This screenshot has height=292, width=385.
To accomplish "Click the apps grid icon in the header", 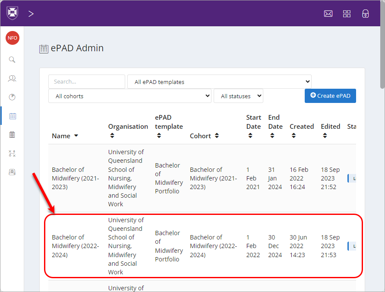I will tap(347, 13).
